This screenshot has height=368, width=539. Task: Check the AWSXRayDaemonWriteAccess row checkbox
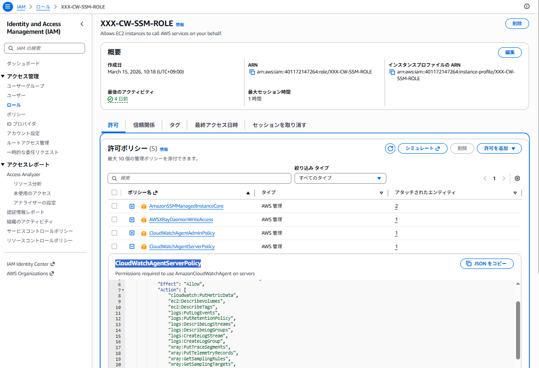point(114,219)
